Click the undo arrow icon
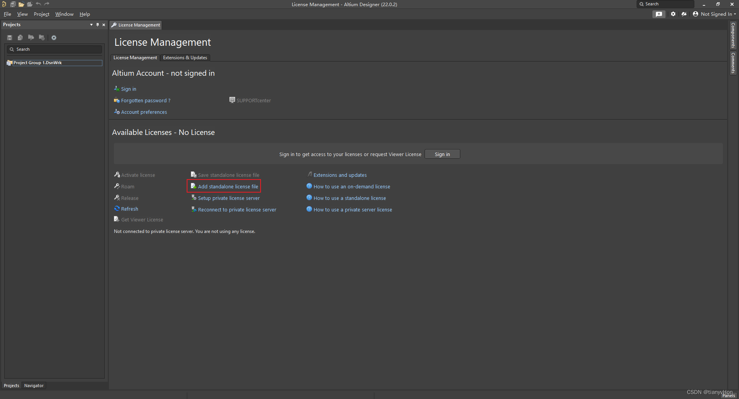739x399 pixels. coord(38,4)
